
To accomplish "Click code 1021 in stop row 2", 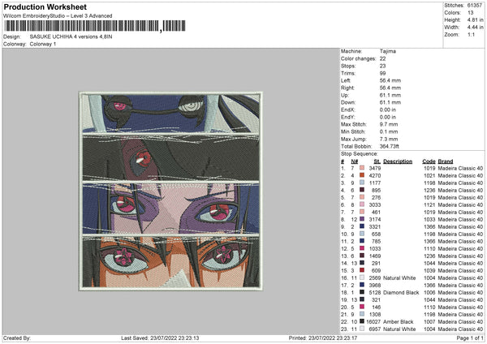I will click(x=429, y=175).
